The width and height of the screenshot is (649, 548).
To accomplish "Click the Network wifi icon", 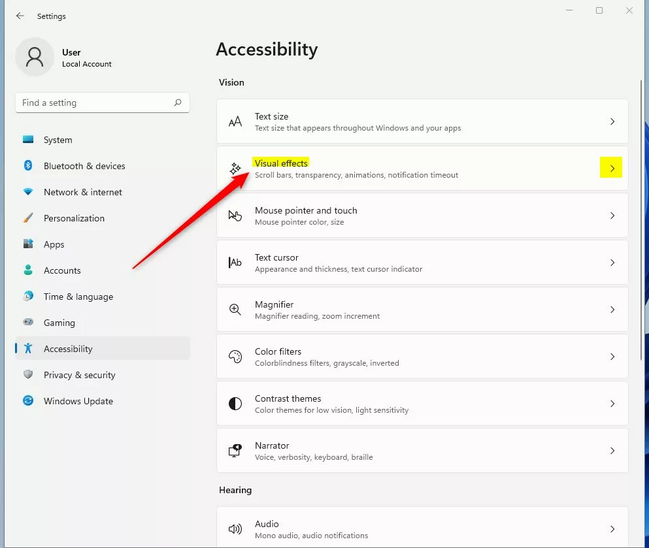I will coord(28,192).
